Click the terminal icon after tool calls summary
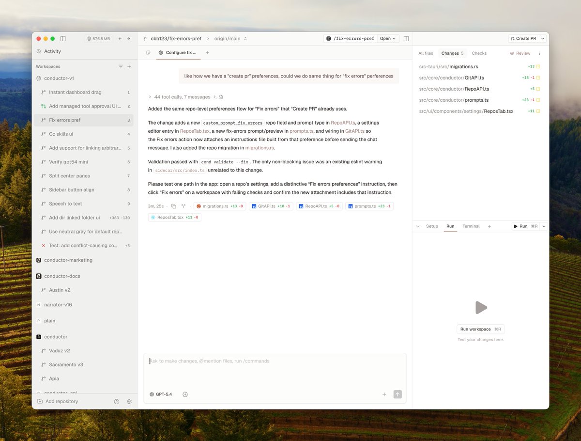Viewport: 581px width, 441px height. tap(215, 97)
